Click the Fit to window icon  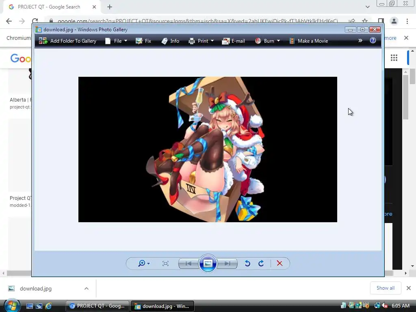point(165,263)
